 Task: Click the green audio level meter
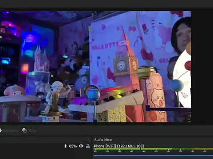(153, 149)
